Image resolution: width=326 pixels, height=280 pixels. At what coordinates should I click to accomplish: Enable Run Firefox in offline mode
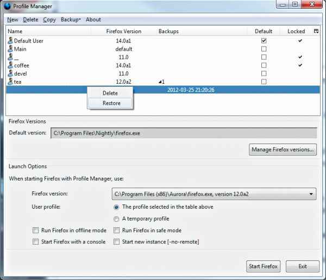[35, 231]
